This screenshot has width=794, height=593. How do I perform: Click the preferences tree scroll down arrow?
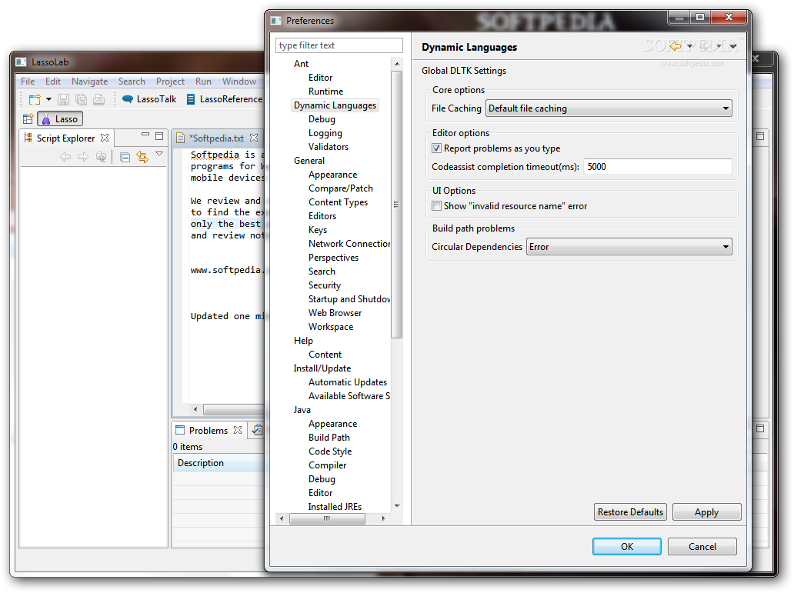pos(397,506)
